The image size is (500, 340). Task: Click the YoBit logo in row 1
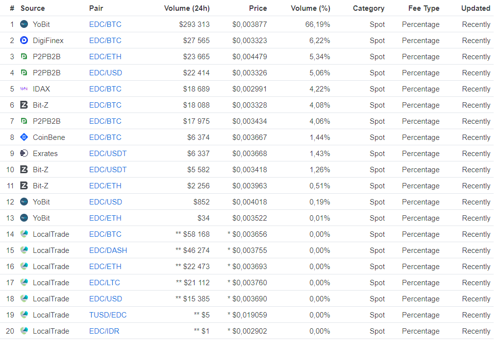click(x=24, y=24)
